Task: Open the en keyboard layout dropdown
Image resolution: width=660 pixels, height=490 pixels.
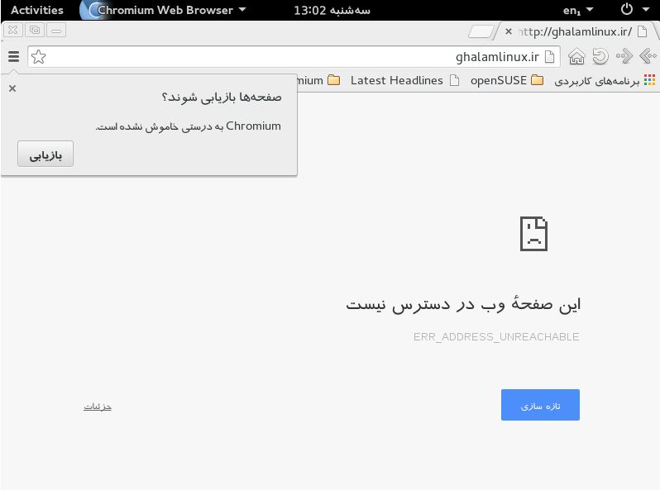Action: 578,10
